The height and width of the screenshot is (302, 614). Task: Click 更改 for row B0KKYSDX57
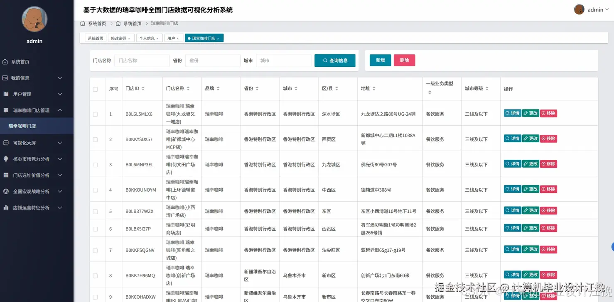(530, 139)
